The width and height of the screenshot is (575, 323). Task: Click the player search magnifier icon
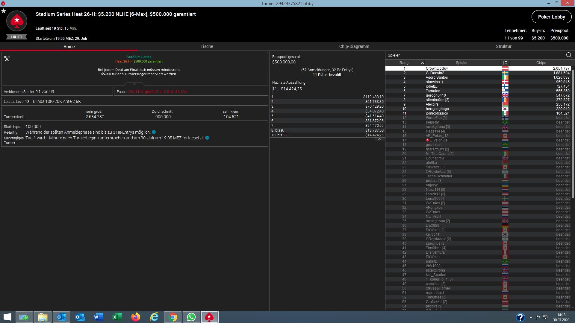(569, 55)
